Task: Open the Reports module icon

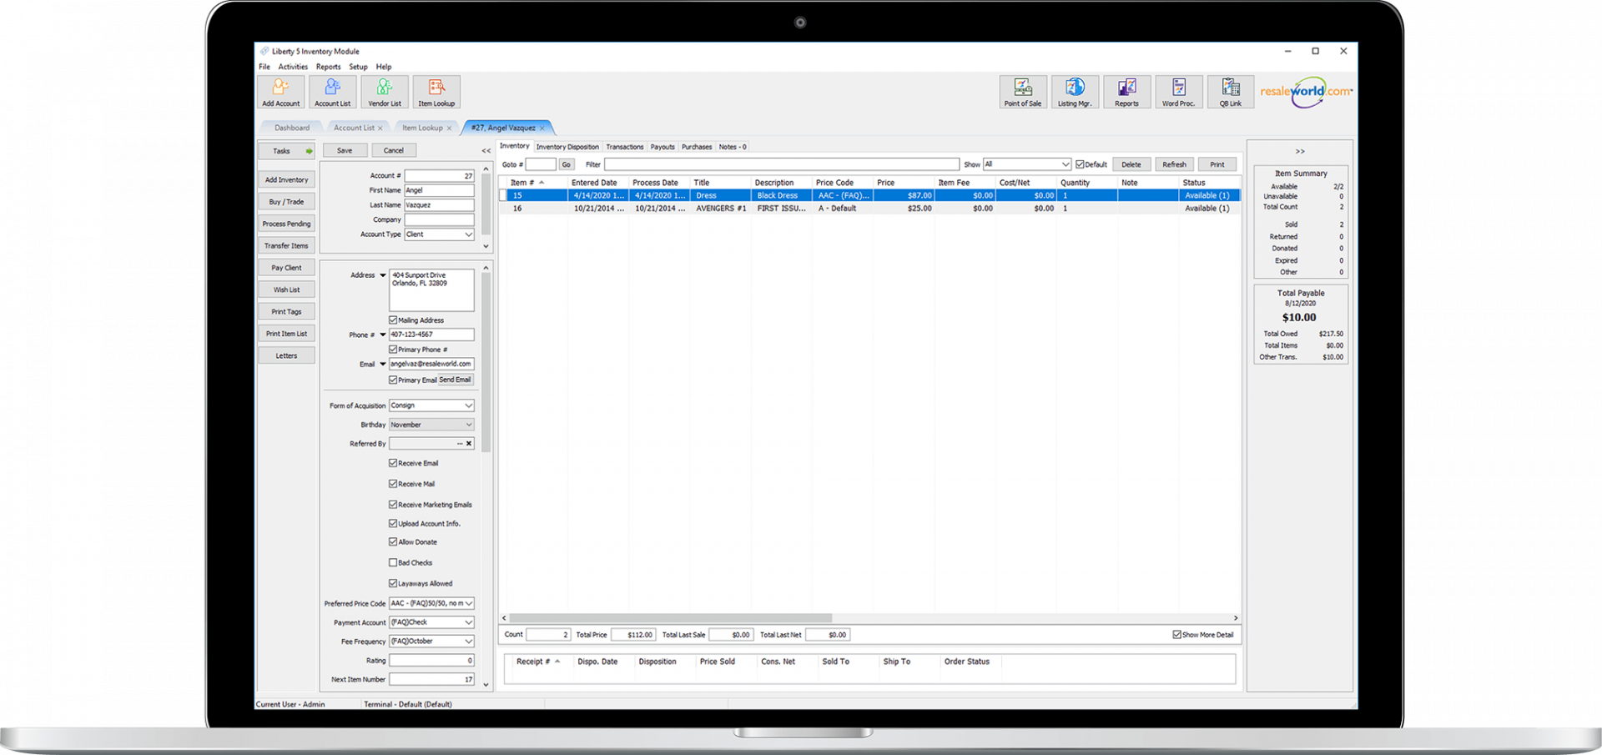Action: click(x=1126, y=92)
